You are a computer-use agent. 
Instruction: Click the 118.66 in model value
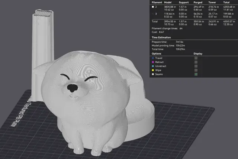[x=169, y=14]
